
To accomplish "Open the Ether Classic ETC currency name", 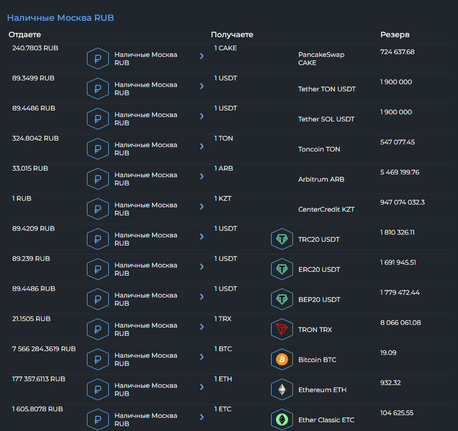I will click(326, 420).
